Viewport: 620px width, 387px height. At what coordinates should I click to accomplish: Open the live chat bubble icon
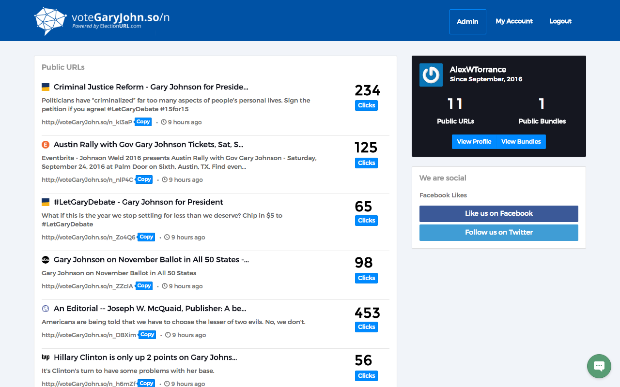click(599, 366)
